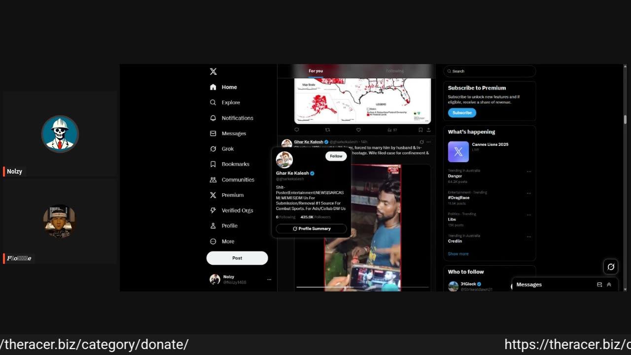631x355 pixels.
Task: Like the map post
Action: click(x=358, y=130)
